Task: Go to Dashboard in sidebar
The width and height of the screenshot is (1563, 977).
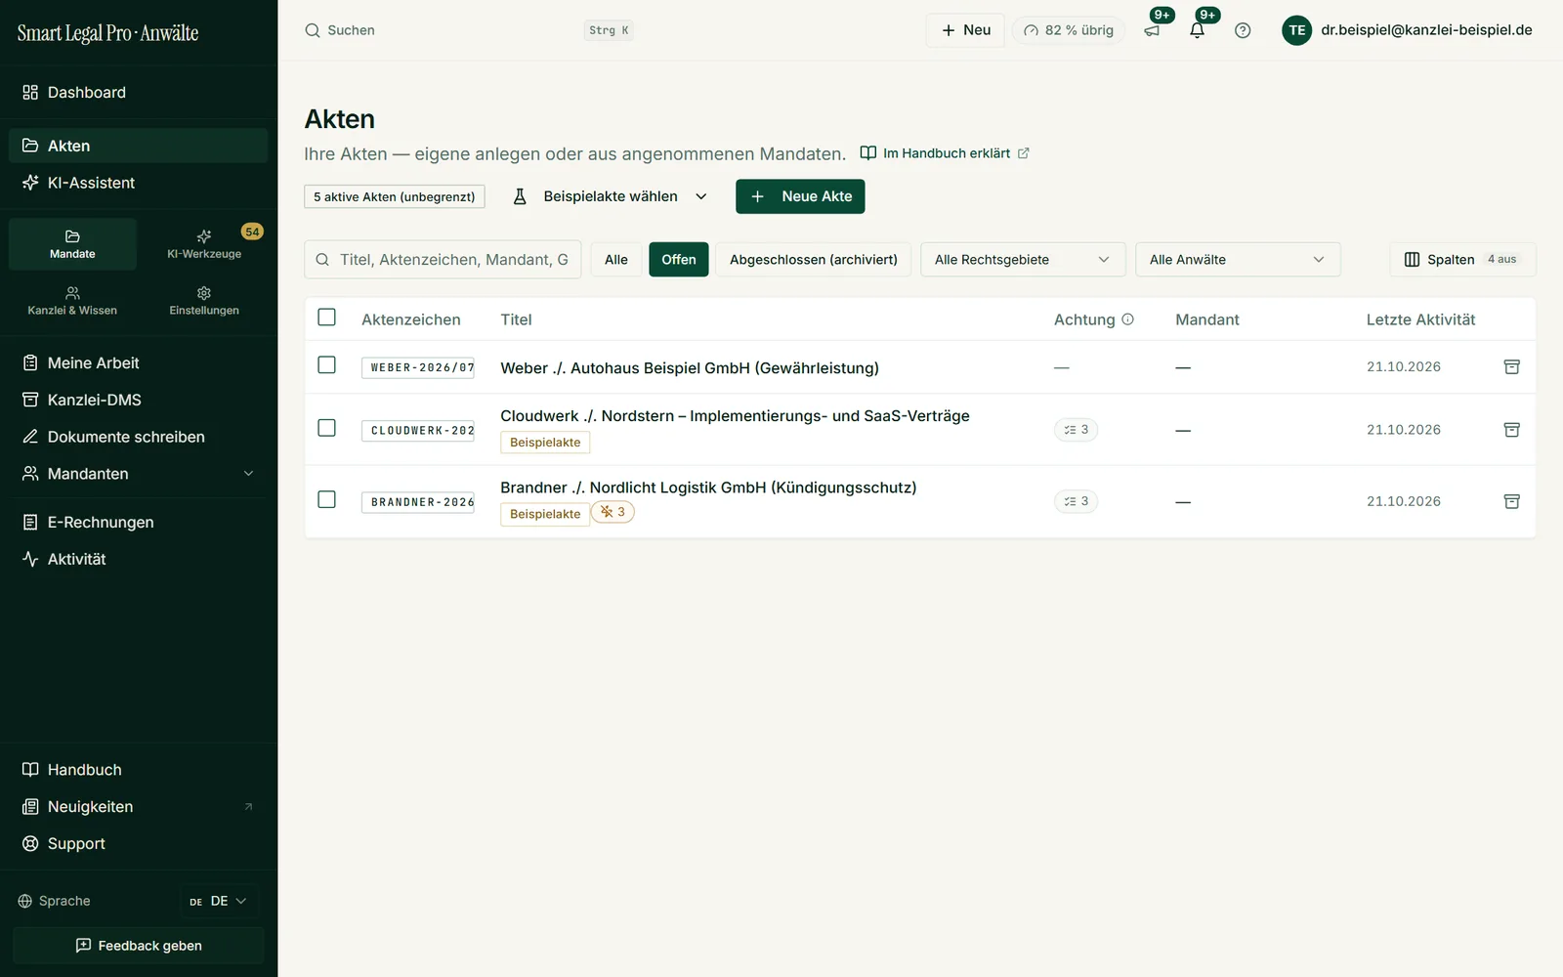Action: tap(138, 93)
